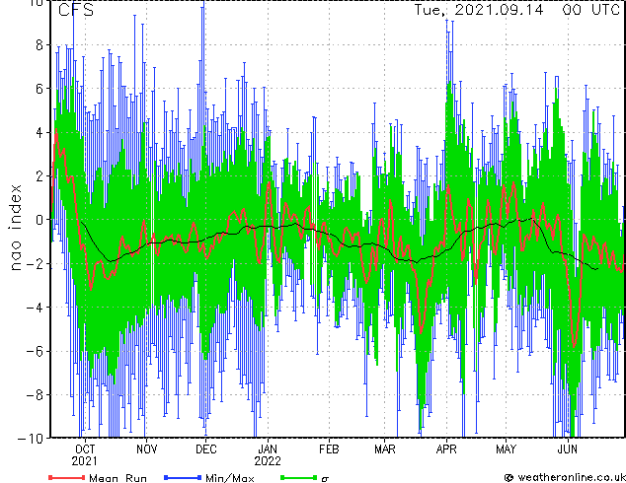
Task: Click the JAN 2022 axis label
Action: (x=268, y=455)
